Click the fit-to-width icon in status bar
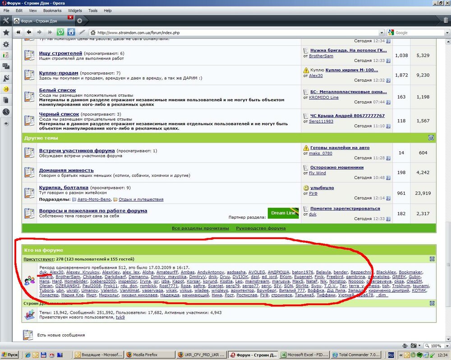The width and height of the screenshot is (451, 360). point(405,346)
